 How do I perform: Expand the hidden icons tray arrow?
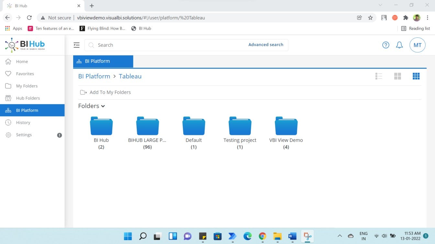click(340, 236)
